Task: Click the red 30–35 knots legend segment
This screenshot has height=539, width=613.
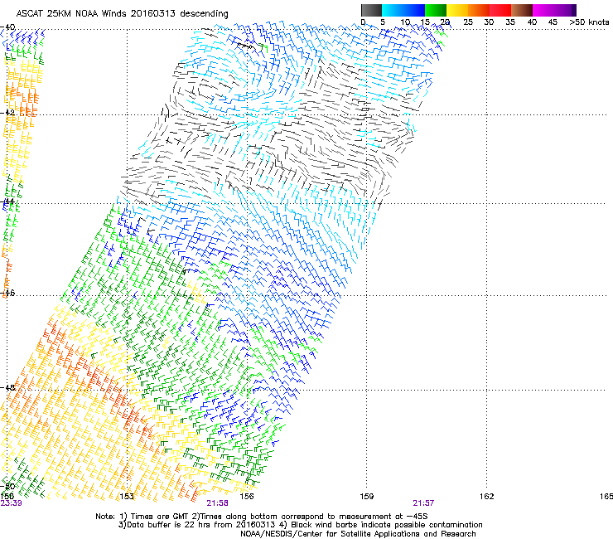Action: tap(500, 10)
